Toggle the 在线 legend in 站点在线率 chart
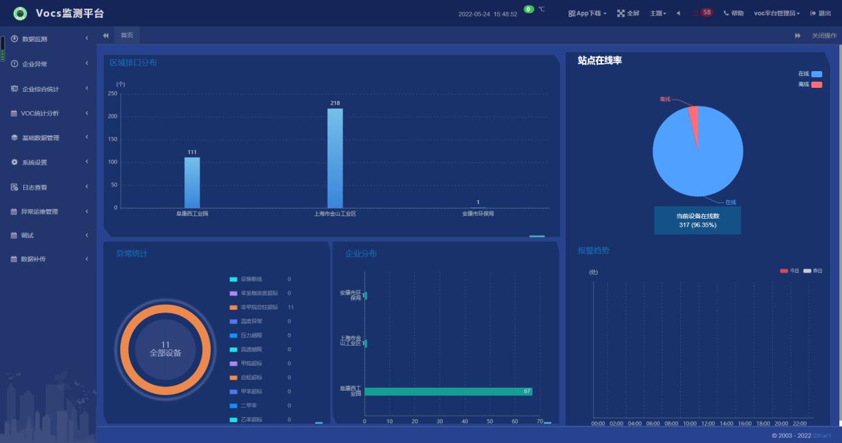The width and height of the screenshot is (842, 443). click(x=816, y=74)
